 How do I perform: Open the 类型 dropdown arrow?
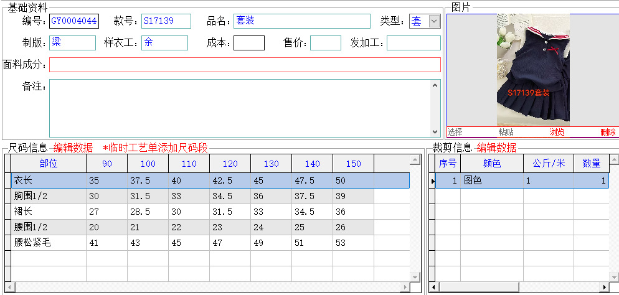tap(434, 21)
